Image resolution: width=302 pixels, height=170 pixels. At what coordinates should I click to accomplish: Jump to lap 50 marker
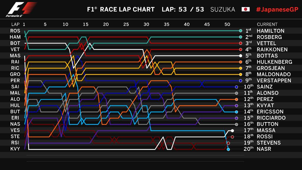tap(227, 24)
